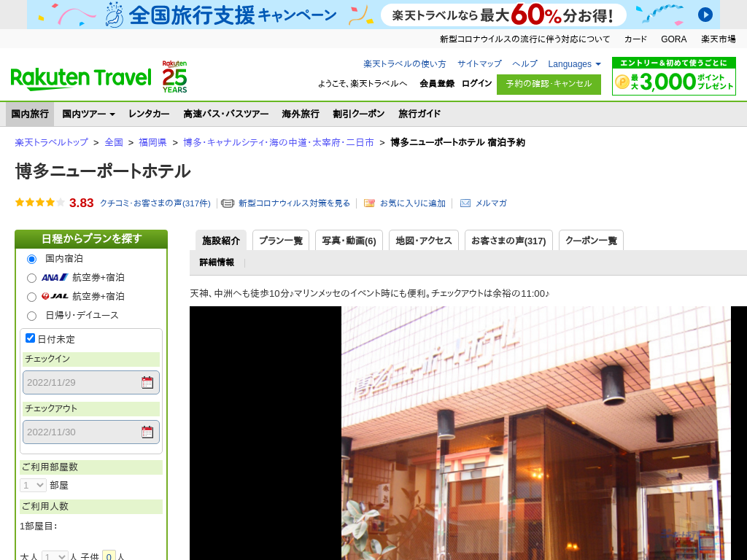Click the 全国 breadcrumb link

point(114,142)
